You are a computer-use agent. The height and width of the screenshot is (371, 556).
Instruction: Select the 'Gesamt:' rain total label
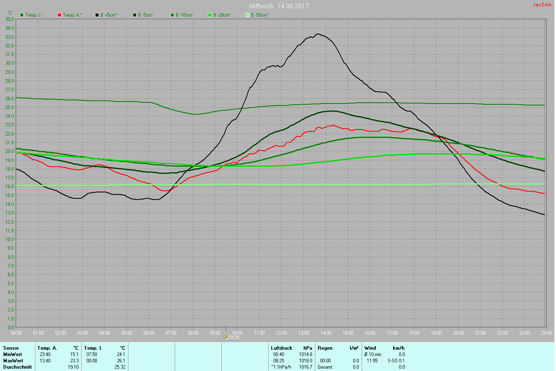point(326,367)
